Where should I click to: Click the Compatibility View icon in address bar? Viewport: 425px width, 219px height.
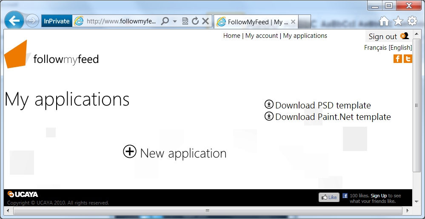coord(185,21)
